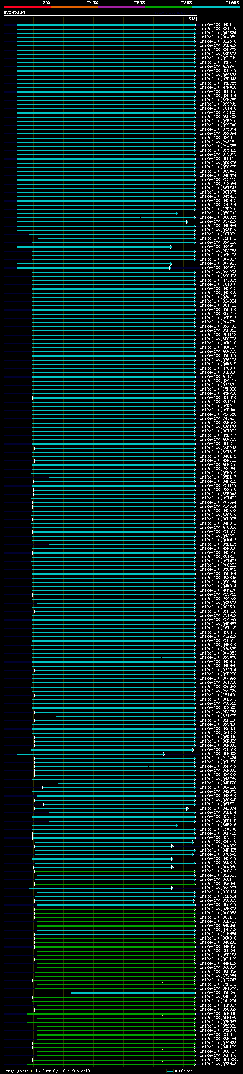
Task: Select the UniRef100_Q43066 label
Action: [x=218, y=552]
